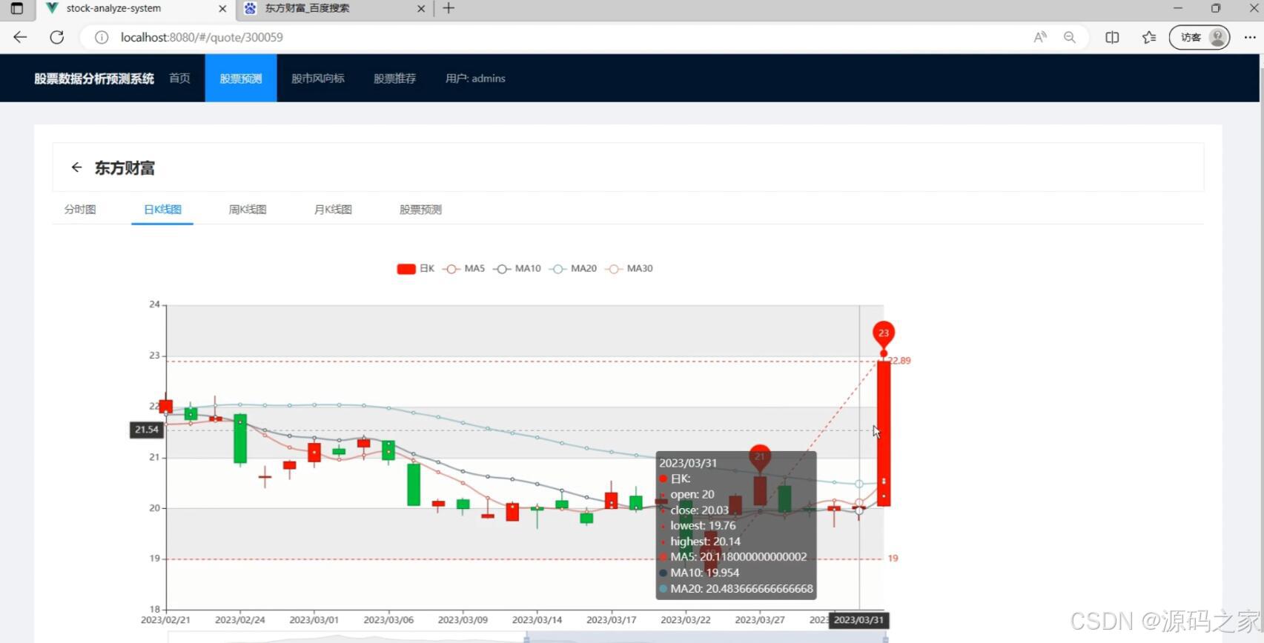Select the 日K线图 tab
The image size is (1264, 643).
click(x=162, y=210)
